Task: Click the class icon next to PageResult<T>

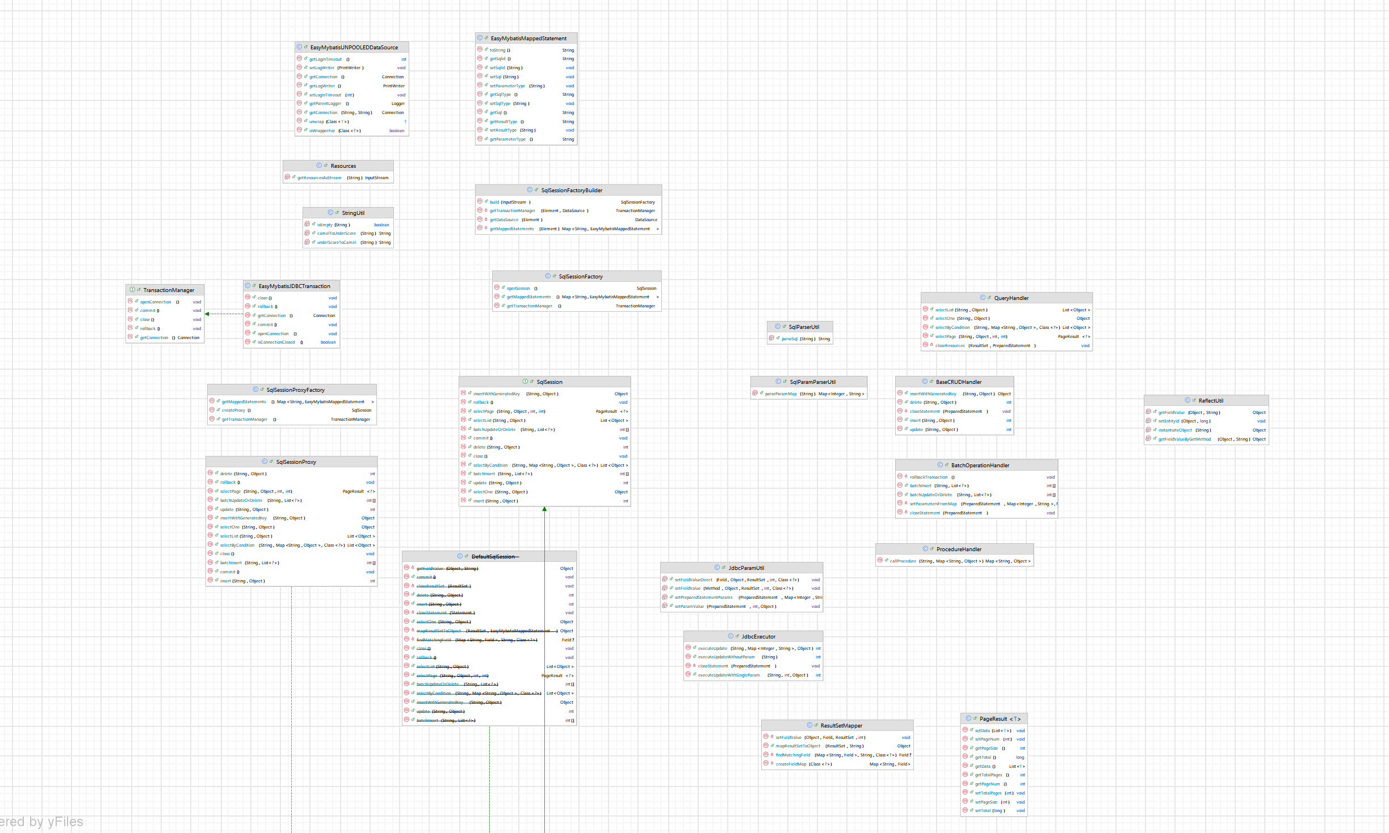Action: coord(968,718)
